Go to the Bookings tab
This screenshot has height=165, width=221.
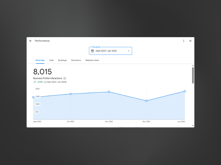(62, 60)
